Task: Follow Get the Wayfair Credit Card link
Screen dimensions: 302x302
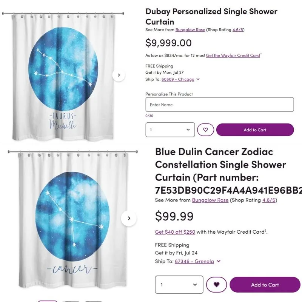Action: click(x=233, y=55)
